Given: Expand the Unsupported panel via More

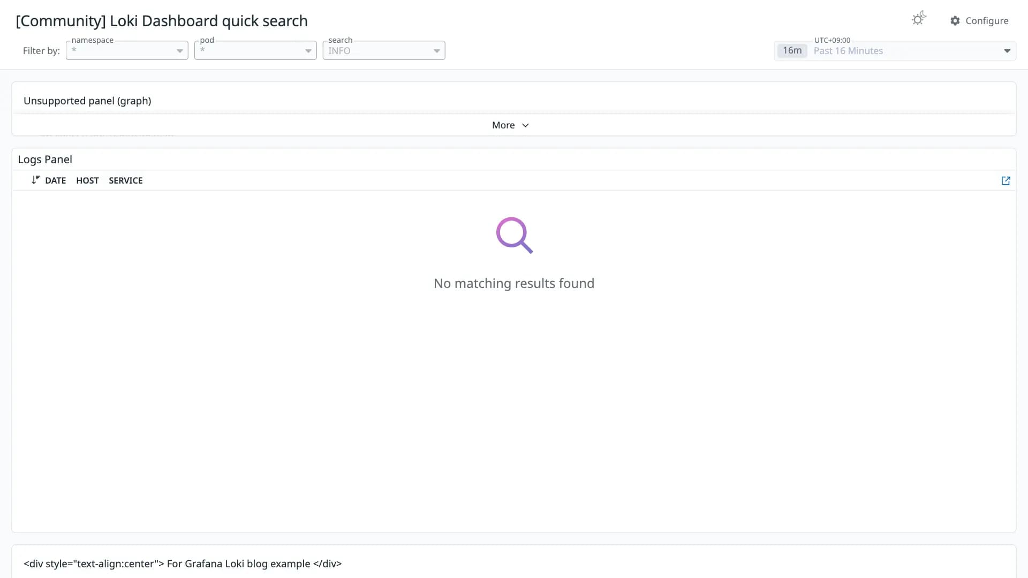Looking at the screenshot, I should click(510, 125).
